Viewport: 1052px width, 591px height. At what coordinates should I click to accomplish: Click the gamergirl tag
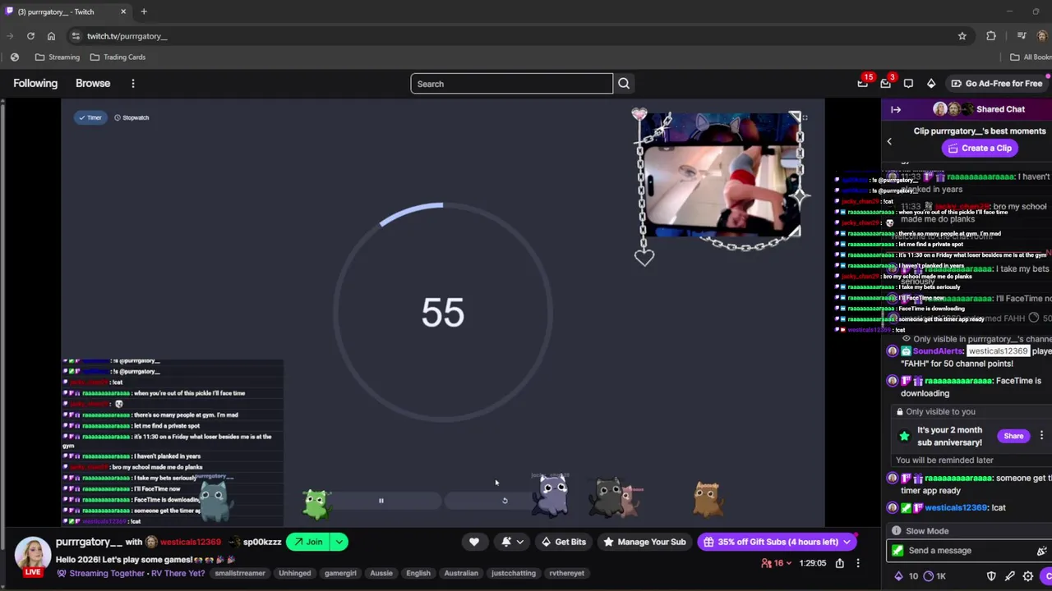pos(340,573)
